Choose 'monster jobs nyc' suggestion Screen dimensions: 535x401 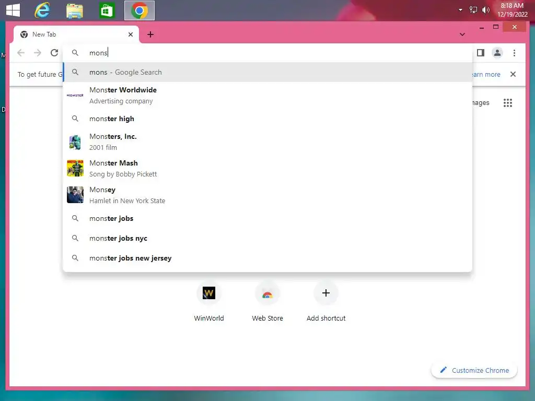click(268, 238)
